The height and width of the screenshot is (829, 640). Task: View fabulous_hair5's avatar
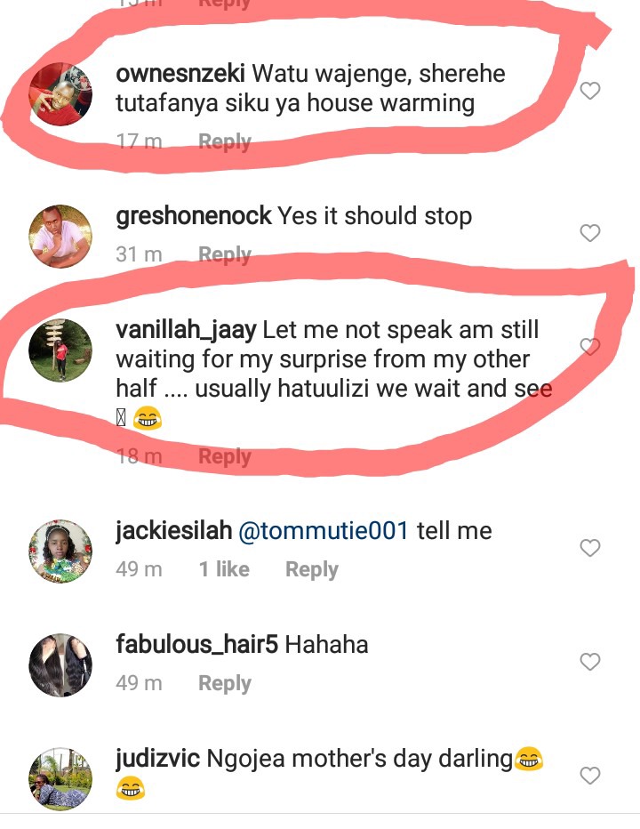[60, 665]
